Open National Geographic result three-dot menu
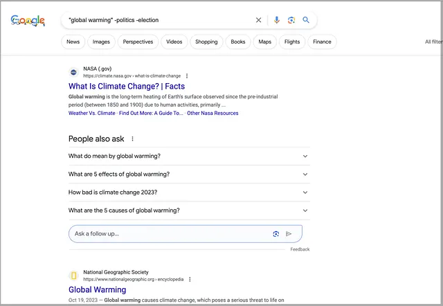Image resolution: width=443 pixels, height=306 pixels. tap(190, 279)
